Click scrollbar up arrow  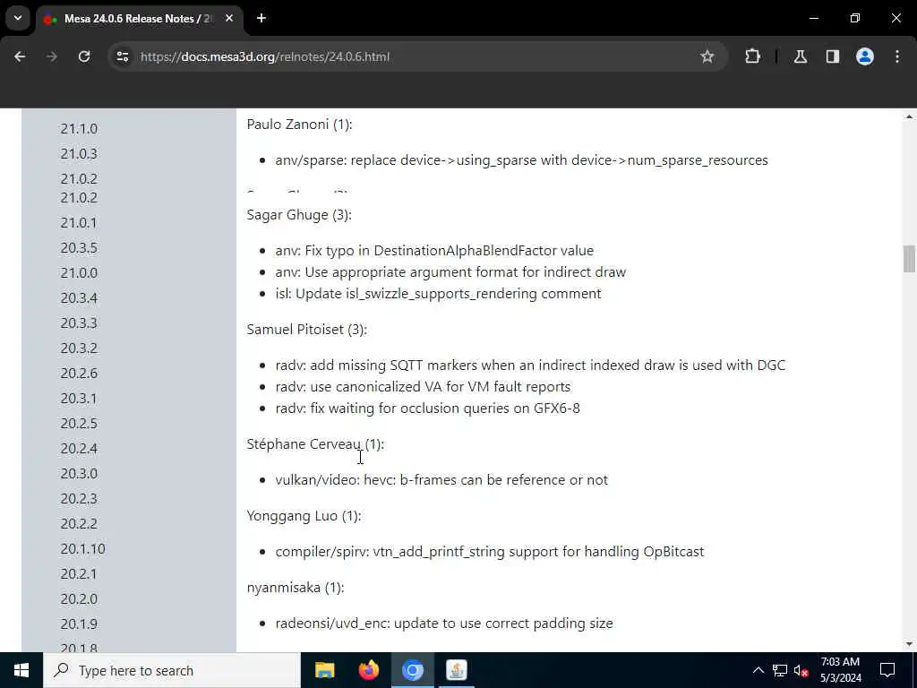[909, 117]
